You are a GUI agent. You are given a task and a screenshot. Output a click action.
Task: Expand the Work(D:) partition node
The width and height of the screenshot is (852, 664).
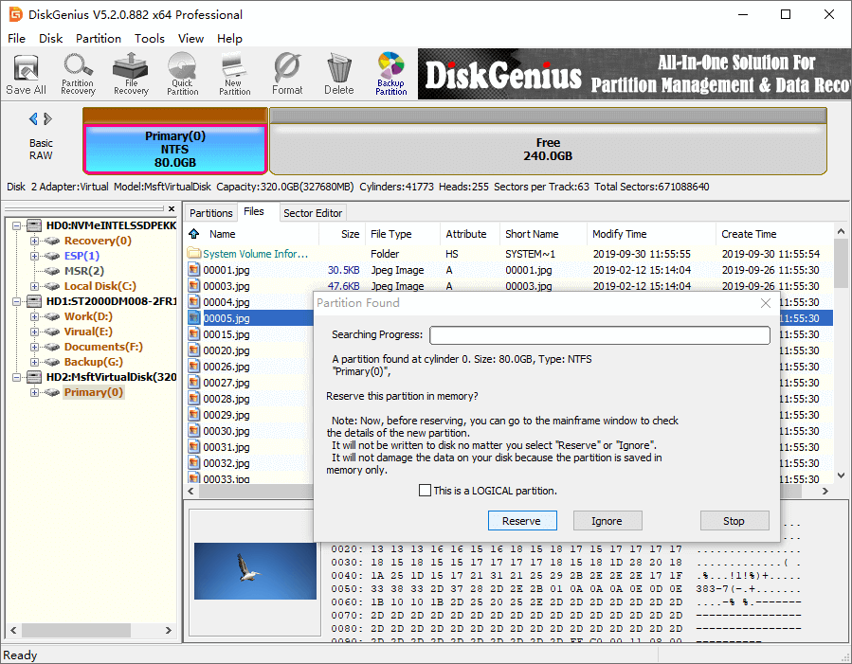34,316
